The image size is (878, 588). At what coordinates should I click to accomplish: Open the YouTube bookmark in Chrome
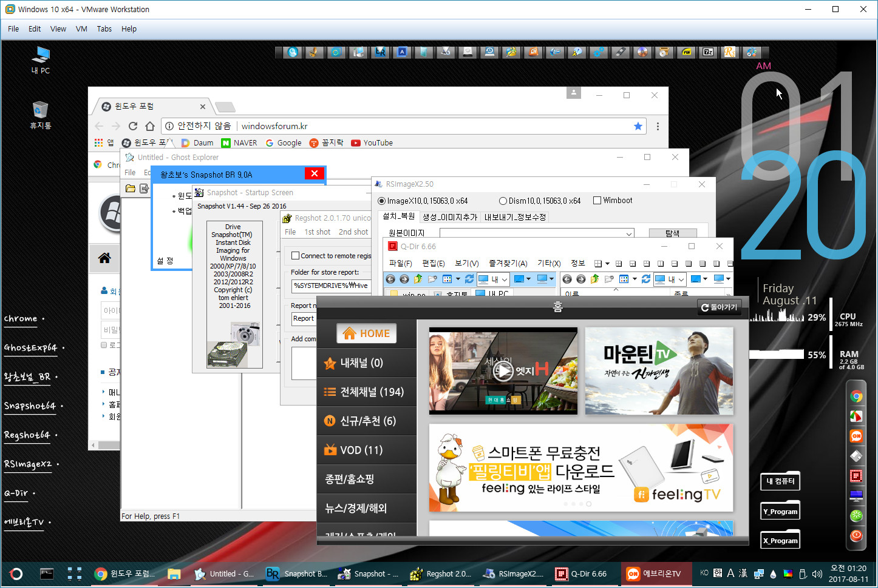click(372, 143)
